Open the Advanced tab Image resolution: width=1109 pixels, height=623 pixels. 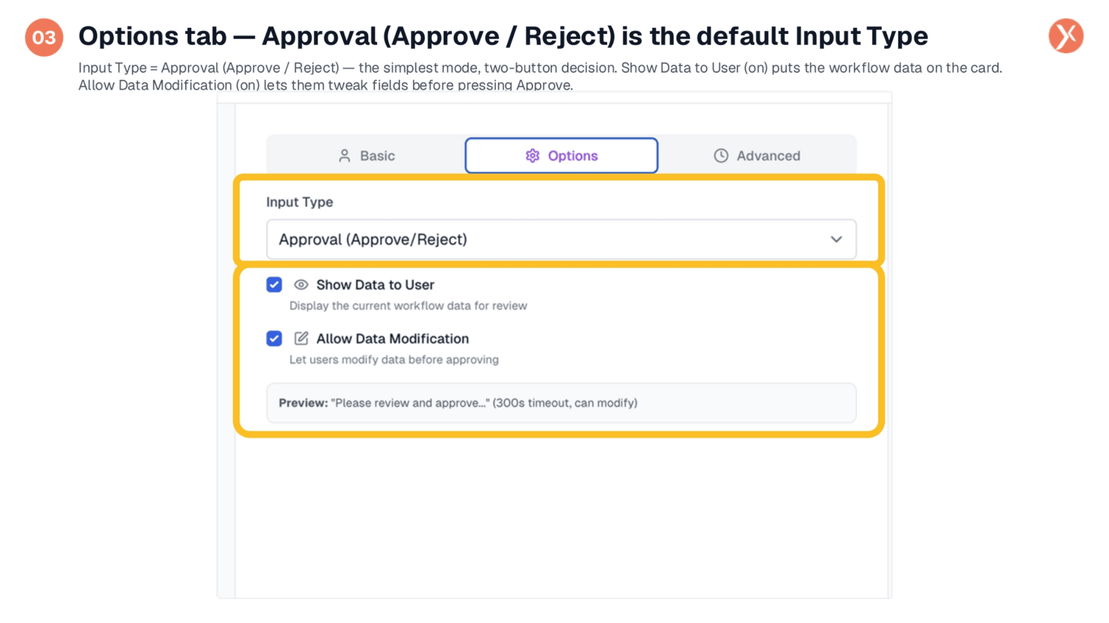[757, 156]
